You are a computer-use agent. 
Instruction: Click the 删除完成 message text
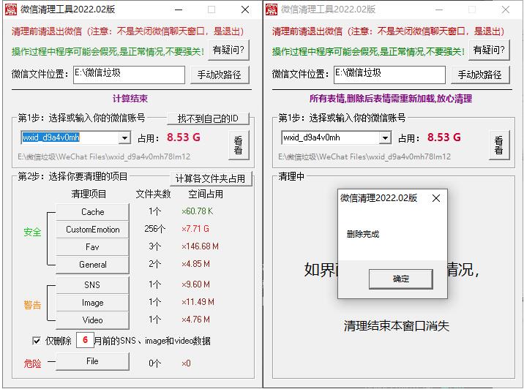coord(363,234)
